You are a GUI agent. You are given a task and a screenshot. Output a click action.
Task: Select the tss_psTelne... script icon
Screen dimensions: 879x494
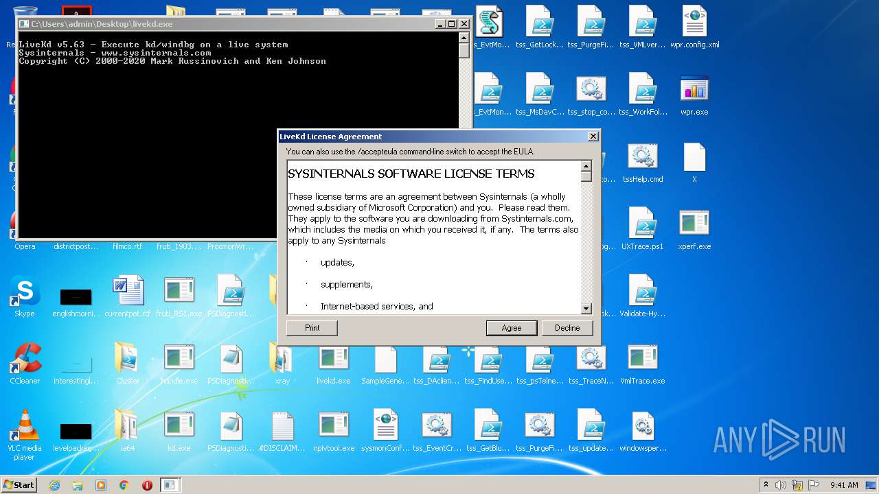540,364
